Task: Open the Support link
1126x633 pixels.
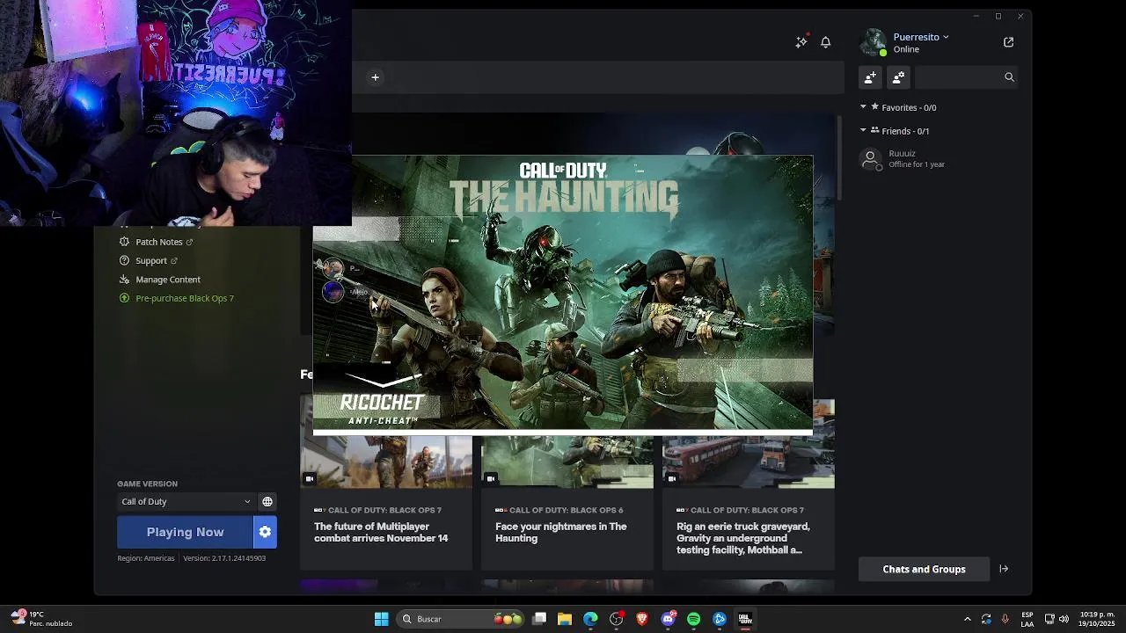Action: point(150,260)
